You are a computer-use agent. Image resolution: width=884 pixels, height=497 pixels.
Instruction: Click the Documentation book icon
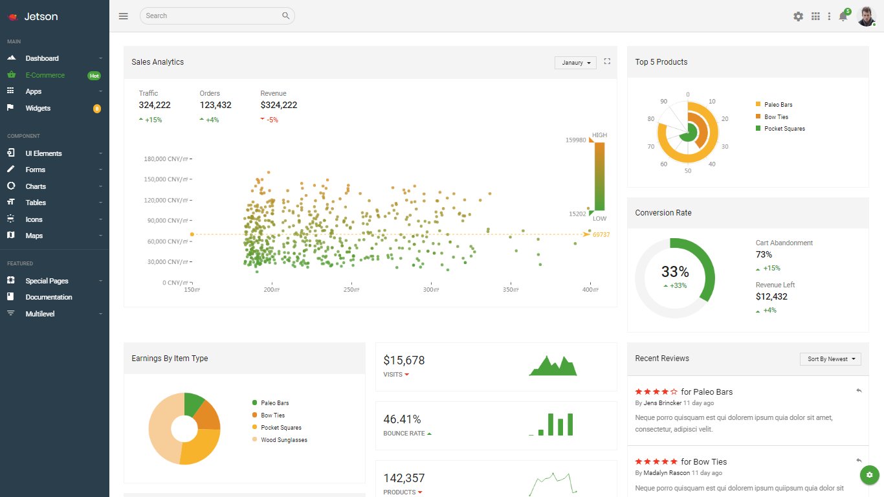pos(10,297)
